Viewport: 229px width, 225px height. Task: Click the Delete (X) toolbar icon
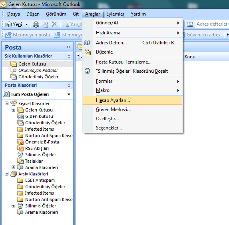pos(54,24)
